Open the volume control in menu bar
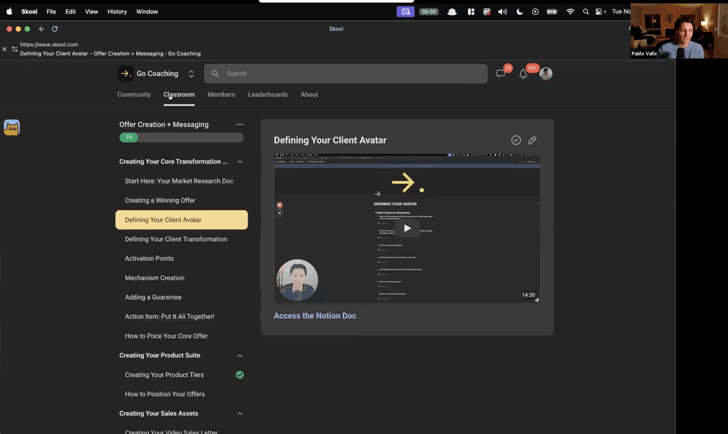The height and width of the screenshot is (434, 728). [502, 11]
